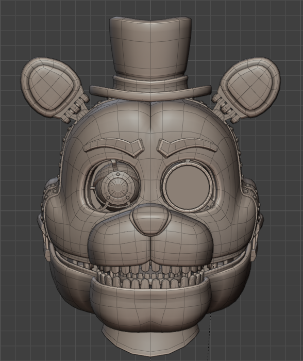
Task: Select the mechanical eyeball with exposed iris
Action: (x=117, y=186)
